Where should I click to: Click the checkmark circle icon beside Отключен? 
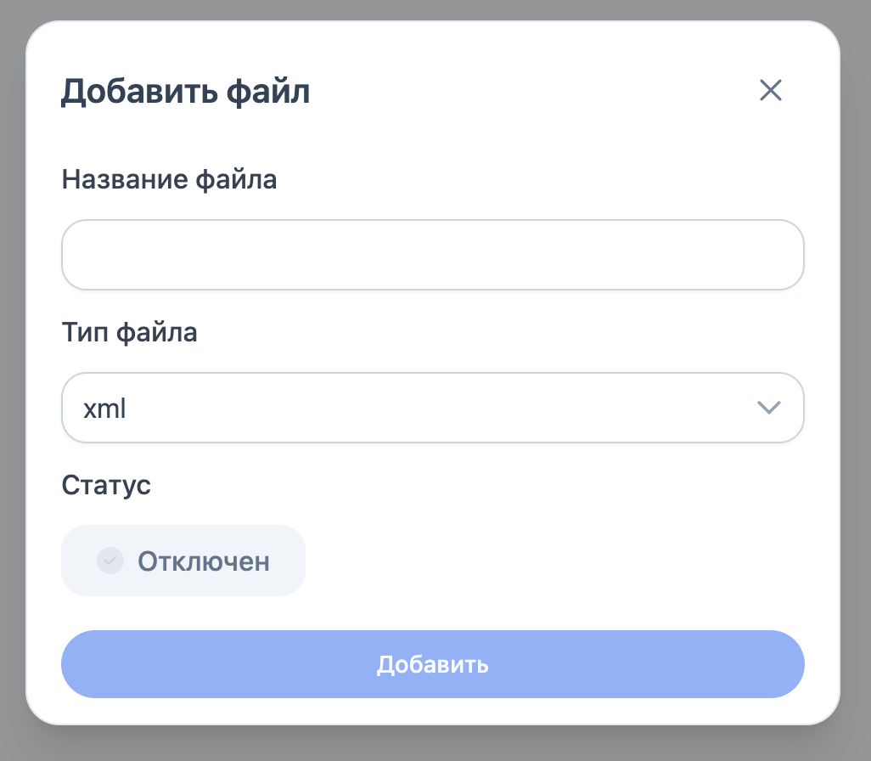(110, 561)
